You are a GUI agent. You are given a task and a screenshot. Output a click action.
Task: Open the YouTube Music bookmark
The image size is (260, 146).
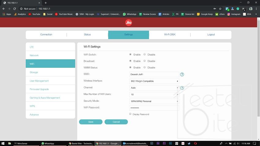[64, 14]
